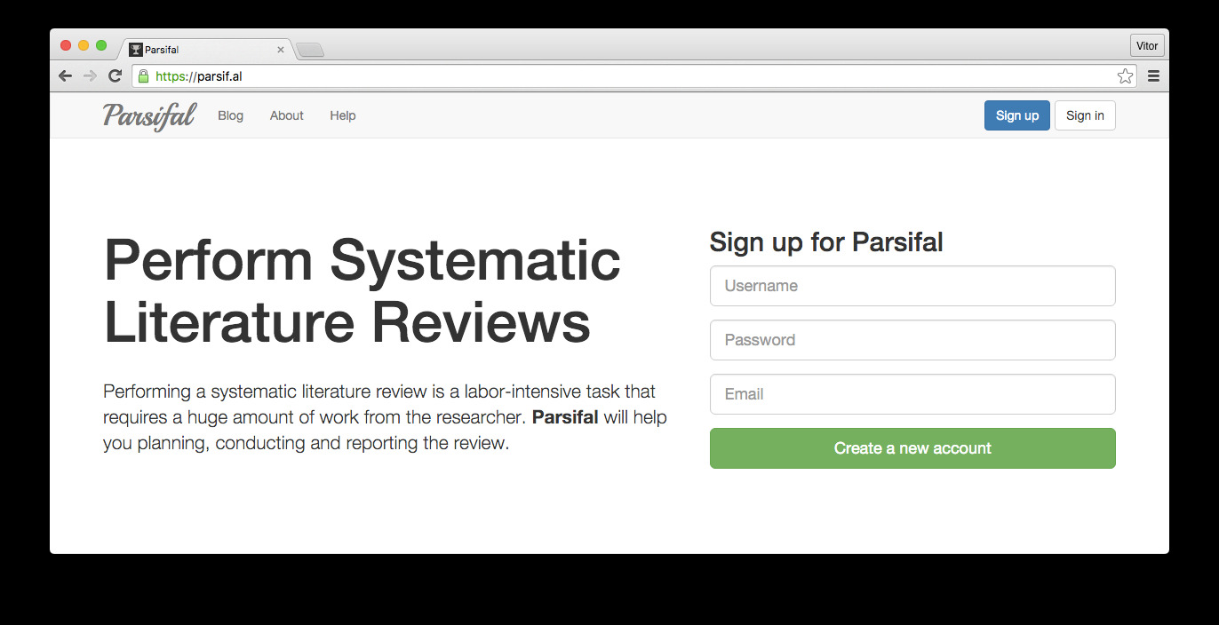The width and height of the screenshot is (1219, 625).
Task: Click the Parsifal logo
Action: 149,116
